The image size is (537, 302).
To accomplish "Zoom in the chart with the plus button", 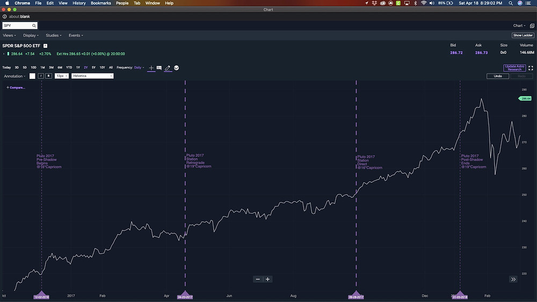I will click(267, 279).
